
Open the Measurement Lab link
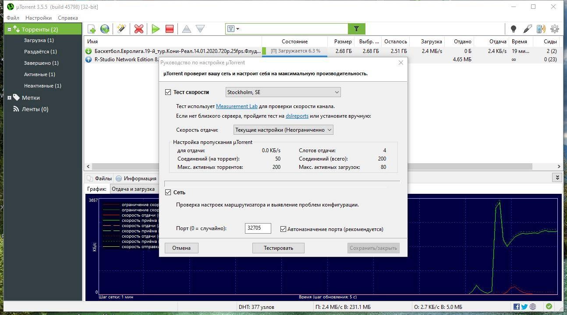click(x=237, y=106)
